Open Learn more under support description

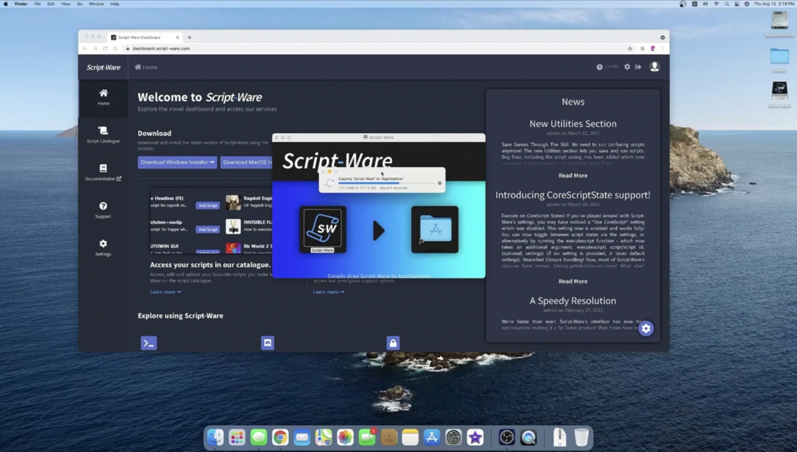pos(329,292)
